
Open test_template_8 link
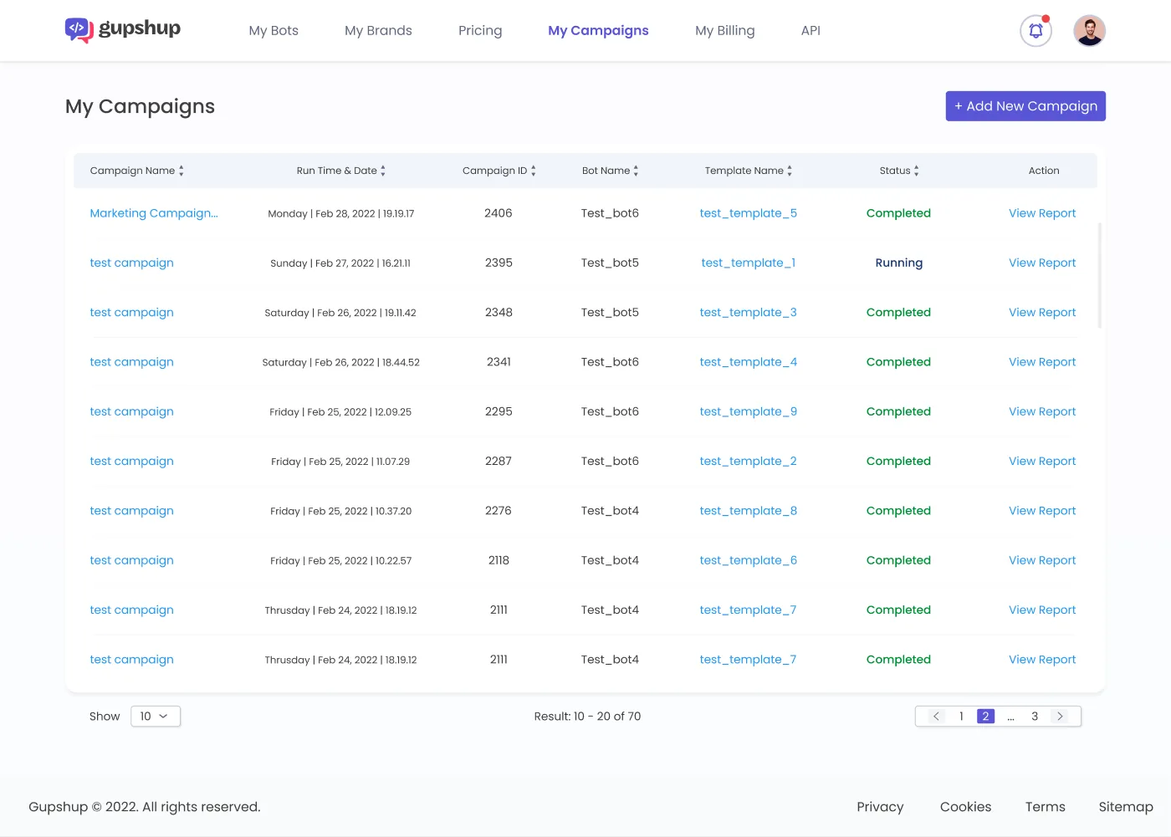[x=749, y=511]
